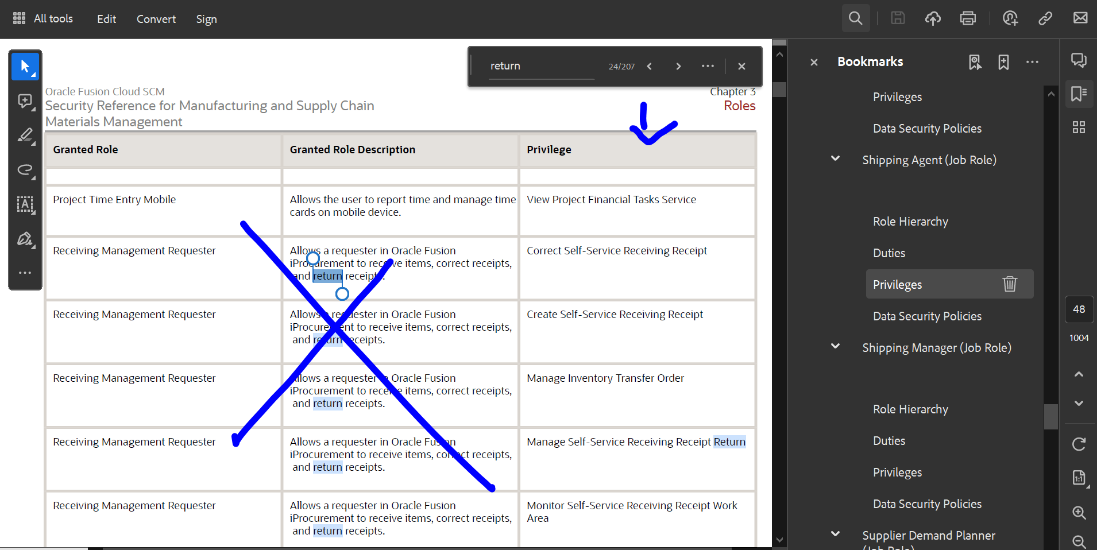Open more annotation tools via ellipsis
Image resolution: width=1097 pixels, height=550 pixels.
click(x=25, y=273)
